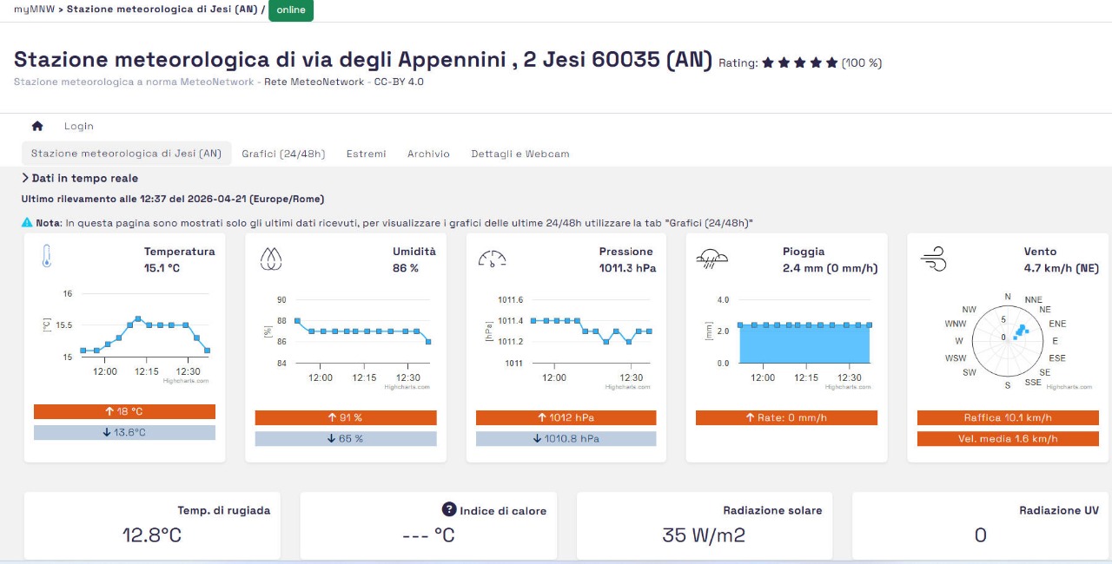Click the Login link
This screenshot has width=1112, height=564.
click(78, 126)
